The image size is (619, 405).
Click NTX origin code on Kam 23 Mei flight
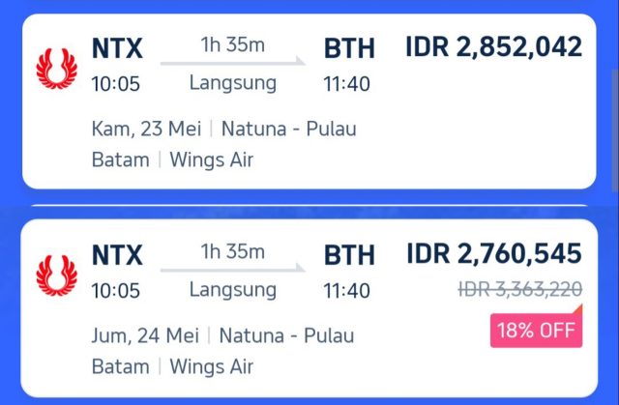pos(117,48)
